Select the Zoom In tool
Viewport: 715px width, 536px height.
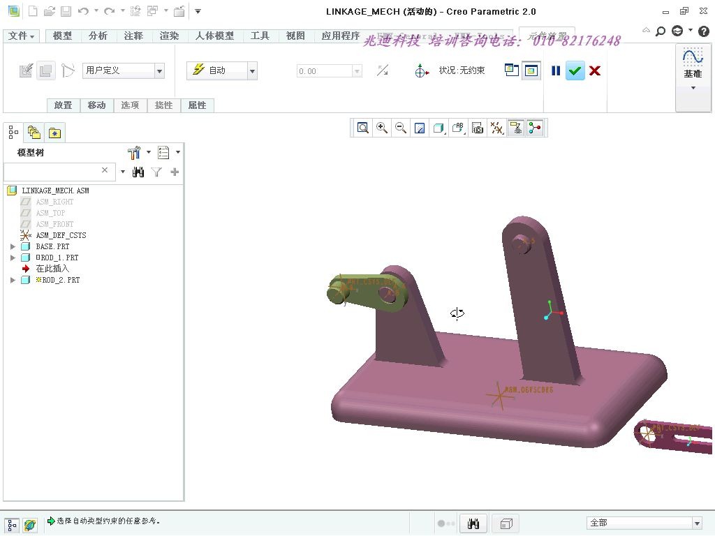click(x=381, y=128)
